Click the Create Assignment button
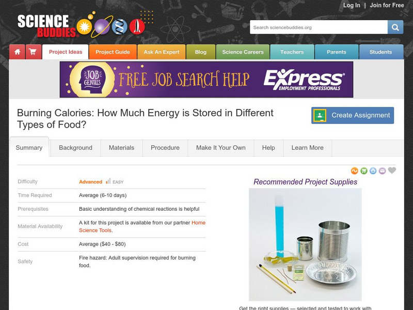 point(353,115)
